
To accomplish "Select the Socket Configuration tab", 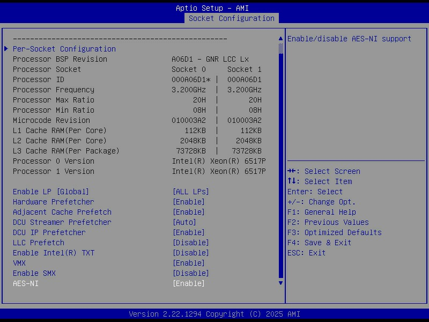I will (x=231, y=18).
